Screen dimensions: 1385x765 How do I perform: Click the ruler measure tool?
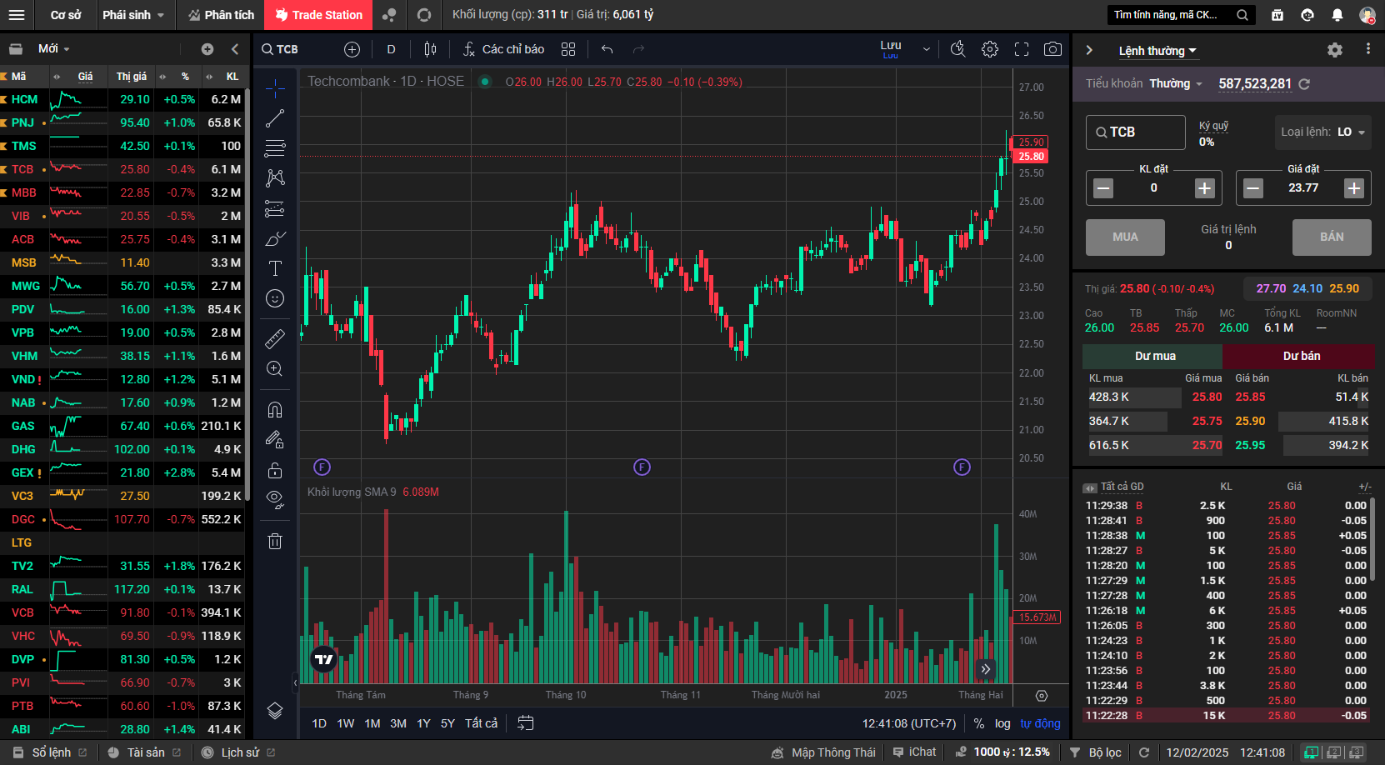coord(275,338)
